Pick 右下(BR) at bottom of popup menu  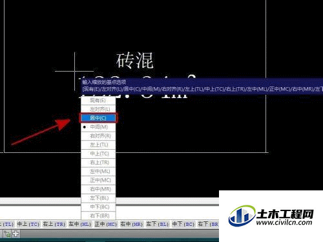(98, 216)
